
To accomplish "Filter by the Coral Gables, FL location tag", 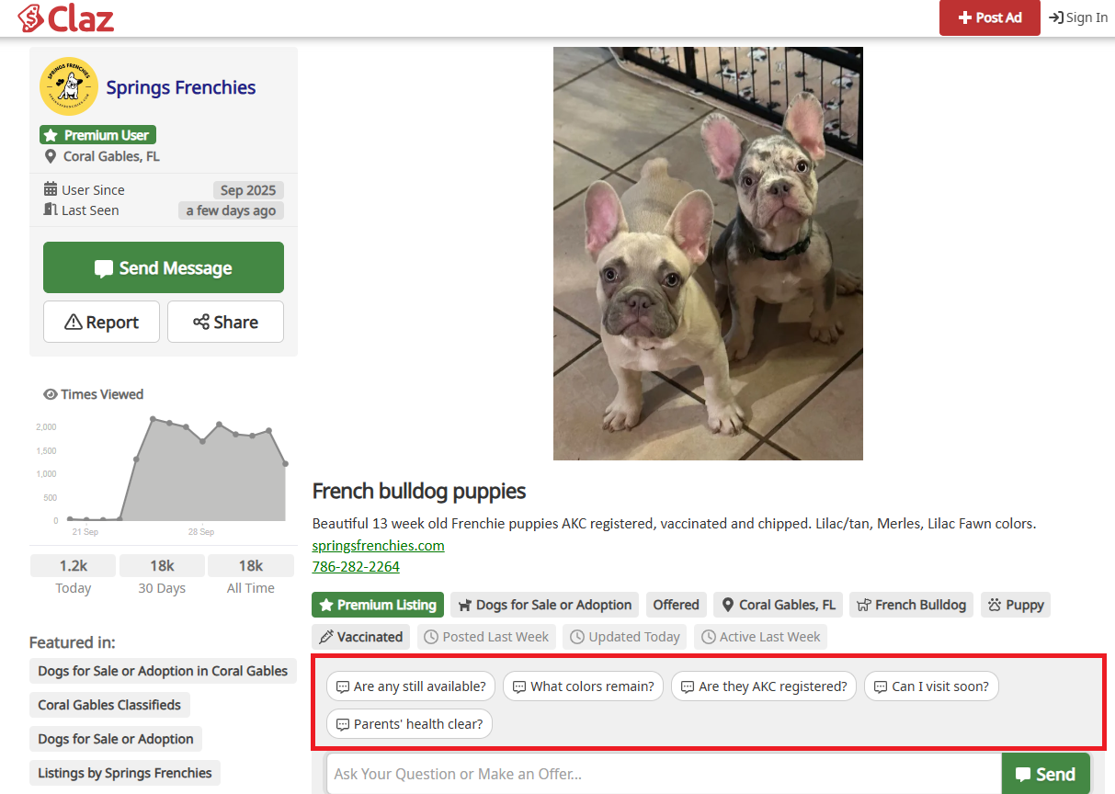I will (778, 605).
